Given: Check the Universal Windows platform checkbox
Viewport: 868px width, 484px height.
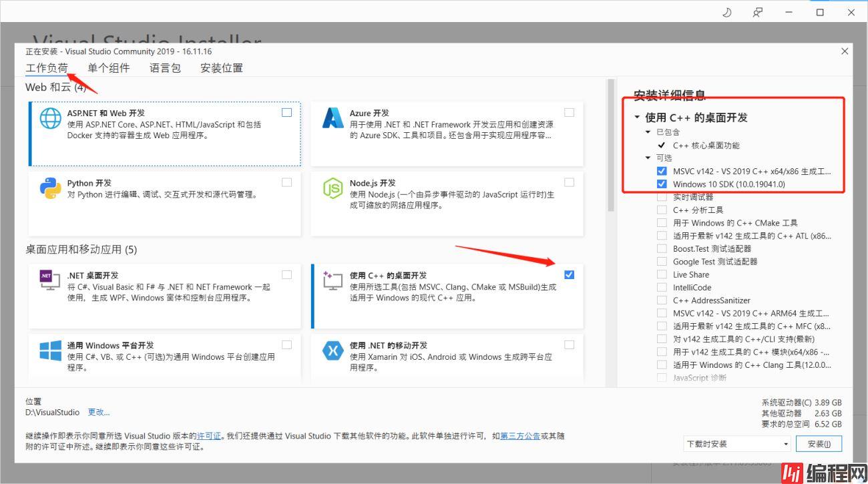Looking at the screenshot, I should 286,344.
